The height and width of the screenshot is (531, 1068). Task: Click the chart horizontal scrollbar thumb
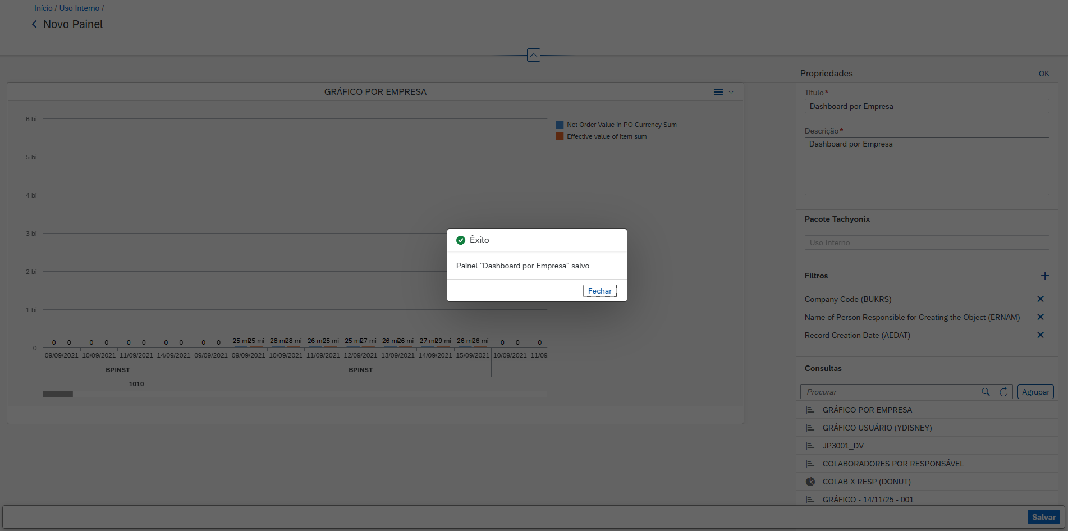tap(58, 394)
